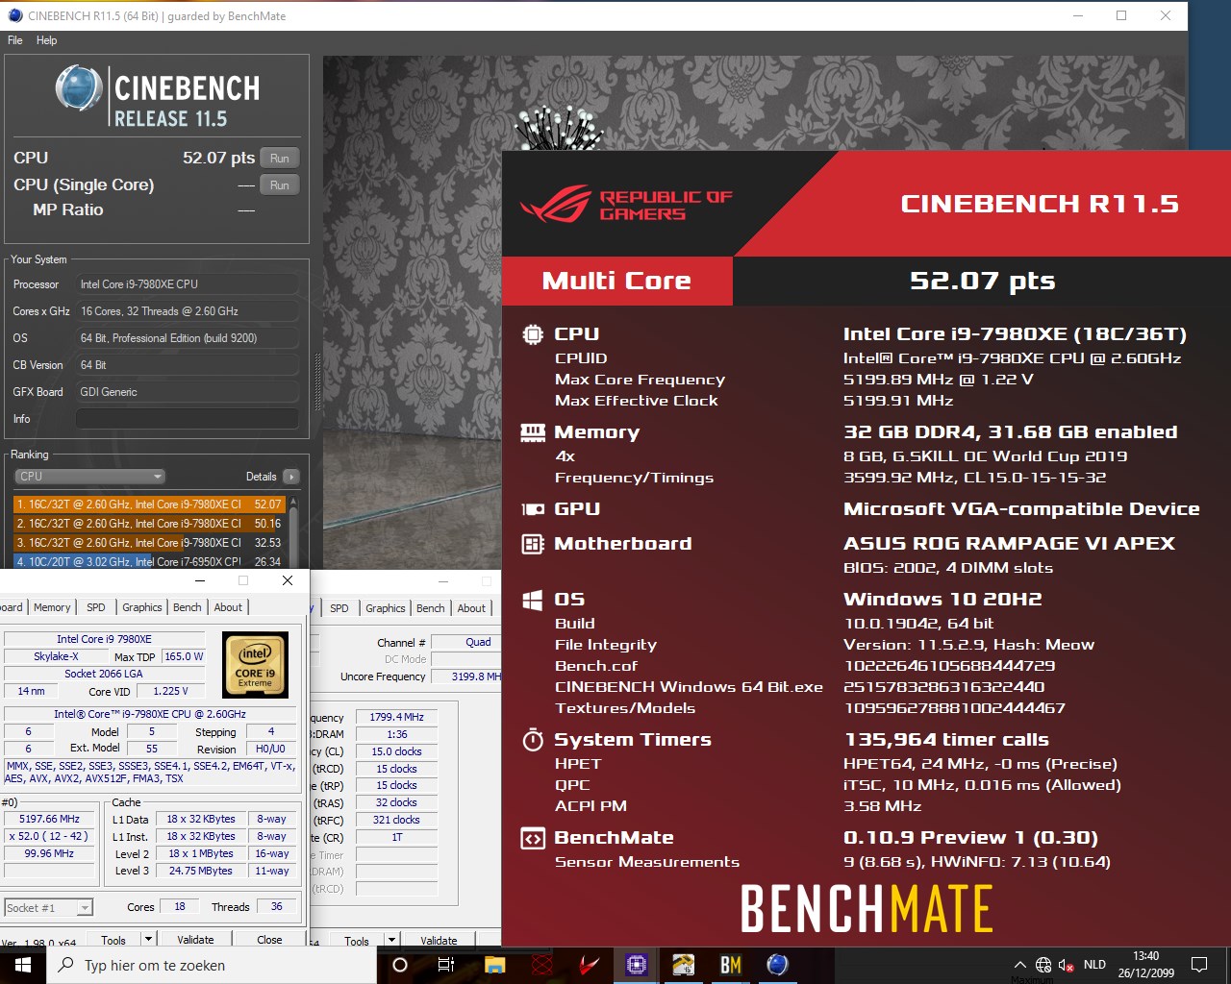Switch to Graphics tab in front CPU-Z window
The image size is (1231, 984).
(141, 607)
